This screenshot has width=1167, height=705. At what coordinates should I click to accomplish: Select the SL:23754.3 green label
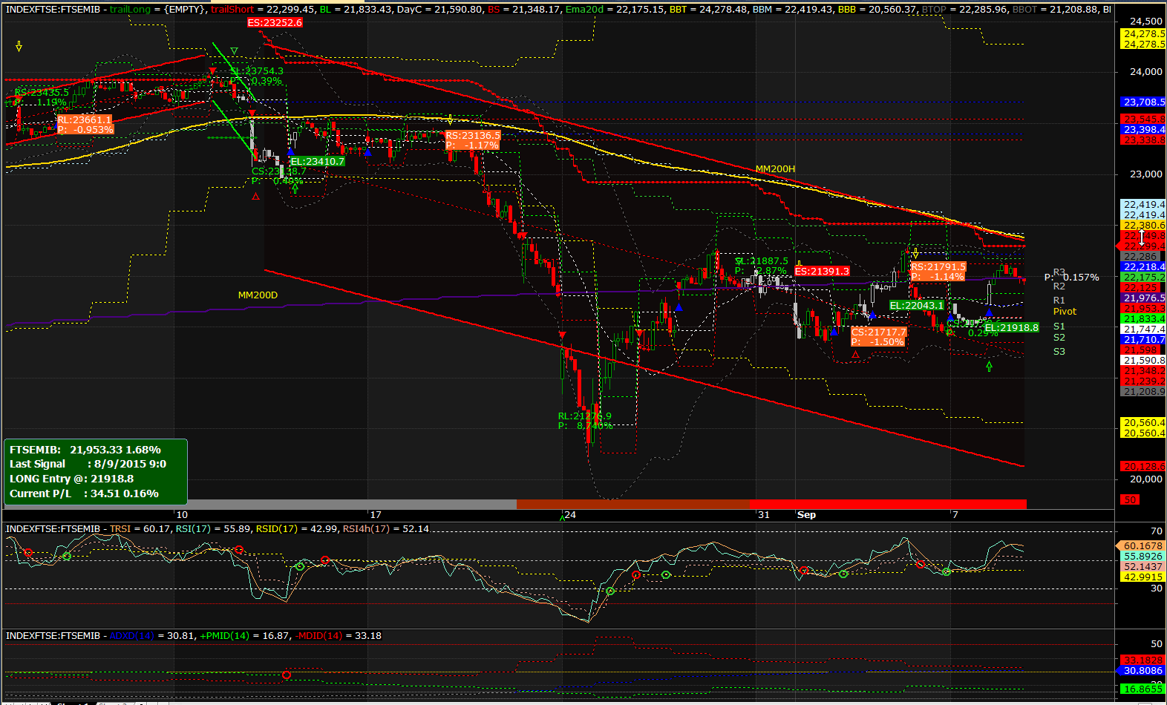(256, 76)
